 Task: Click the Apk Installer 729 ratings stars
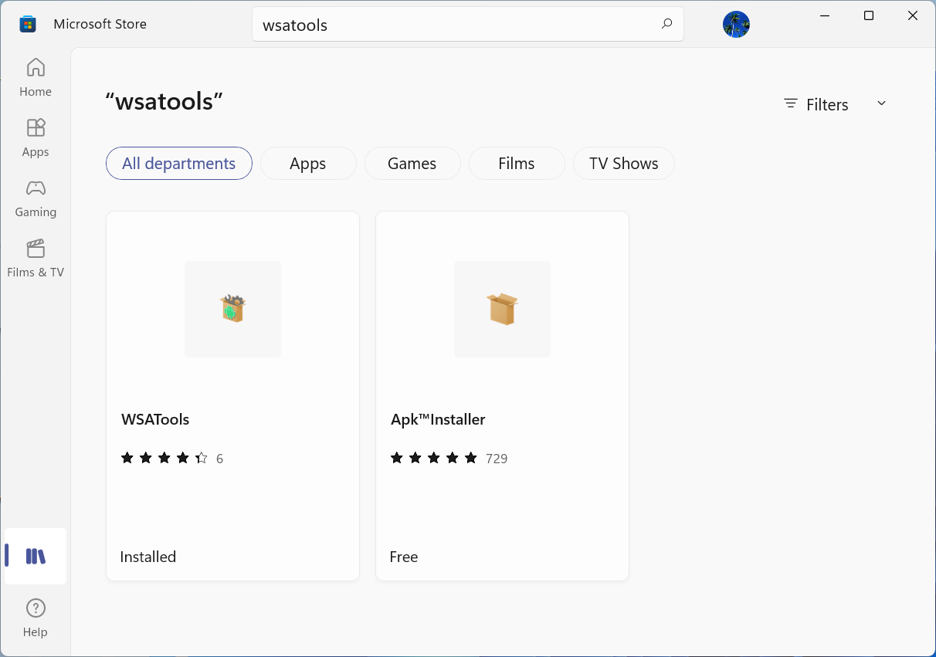click(434, 458)
